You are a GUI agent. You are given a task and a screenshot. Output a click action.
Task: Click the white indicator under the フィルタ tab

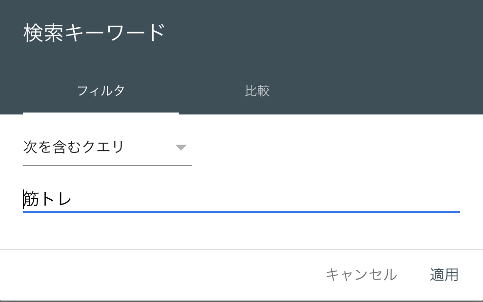pos(101,113)
